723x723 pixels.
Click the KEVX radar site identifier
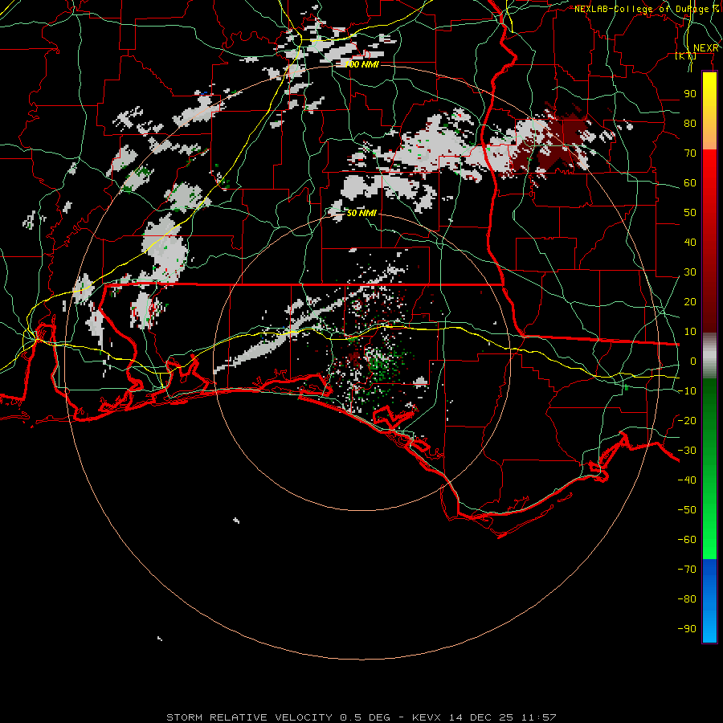(x=427, y=717)
